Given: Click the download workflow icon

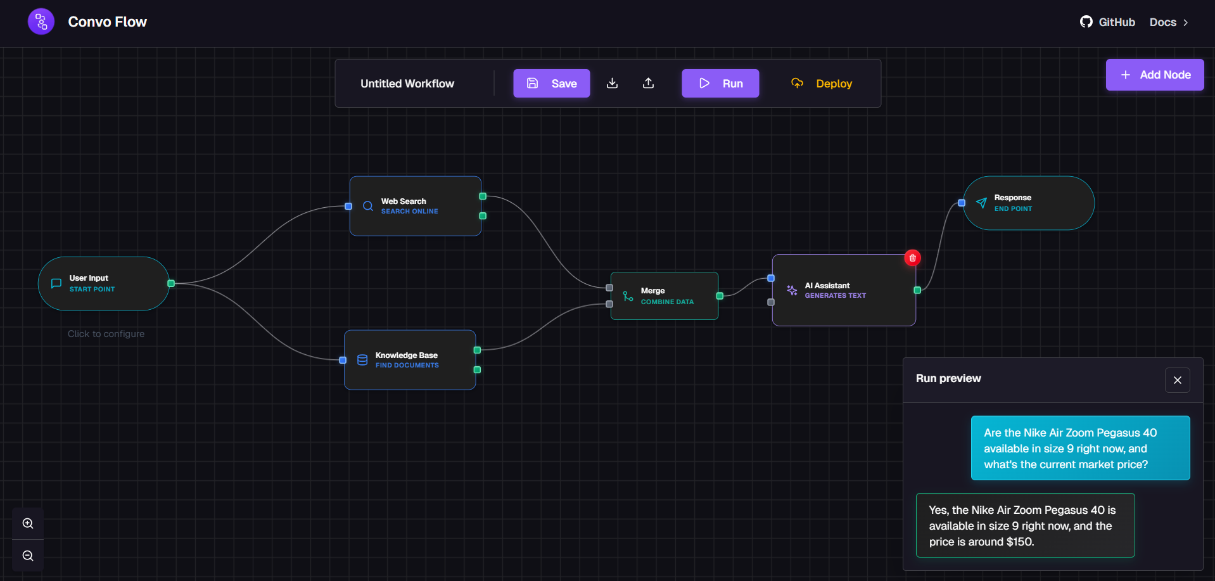Looking at the screenshot, I should click(x=612, y=83).
